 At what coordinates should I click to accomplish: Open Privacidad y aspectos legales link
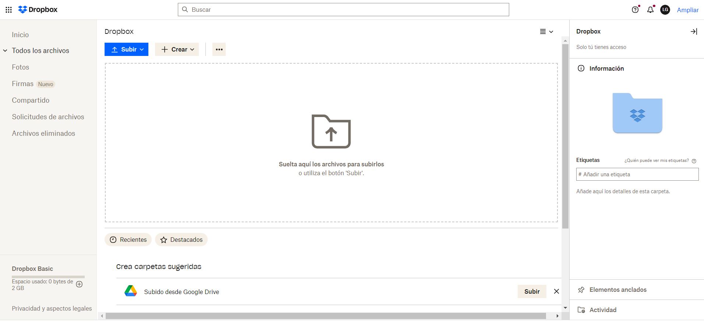coord(52,308)
